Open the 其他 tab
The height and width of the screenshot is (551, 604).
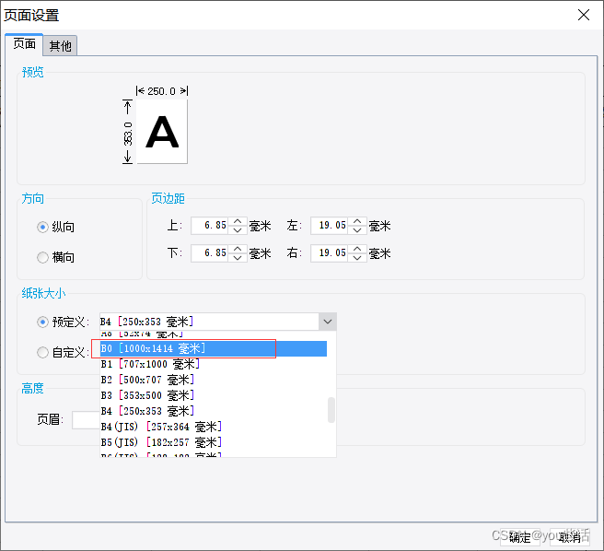click(x=60, y=46)
